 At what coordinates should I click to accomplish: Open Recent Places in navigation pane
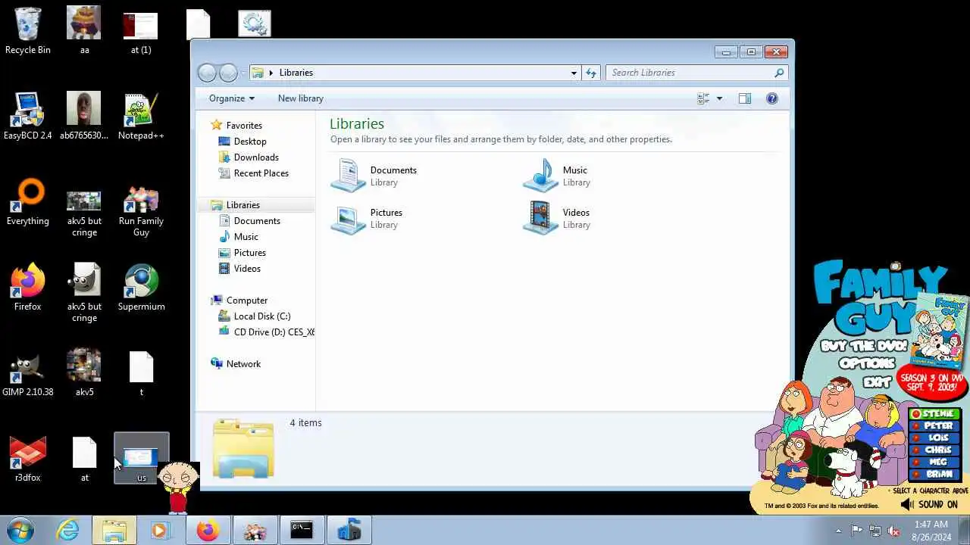tap(261, 173)
